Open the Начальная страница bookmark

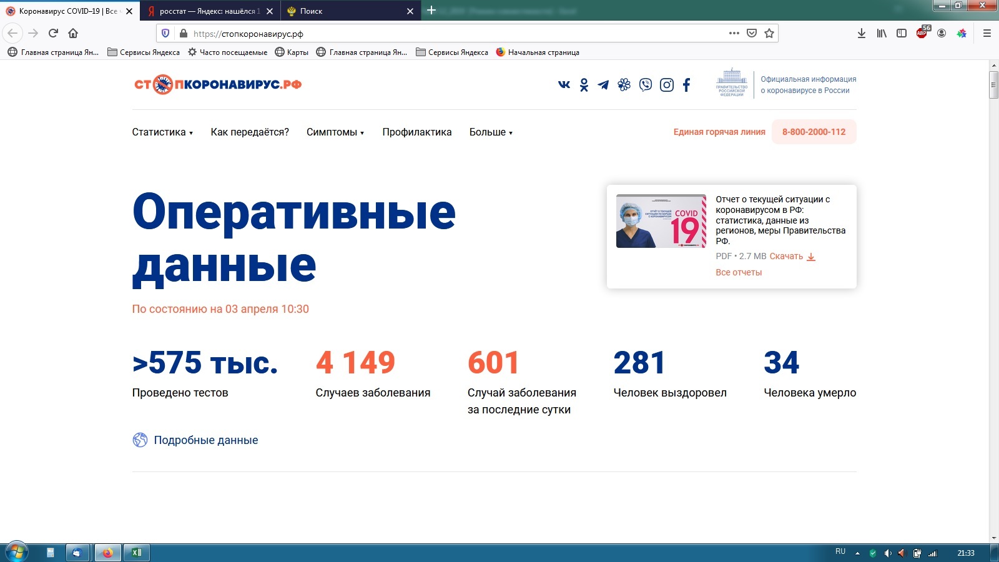point(538,52)
